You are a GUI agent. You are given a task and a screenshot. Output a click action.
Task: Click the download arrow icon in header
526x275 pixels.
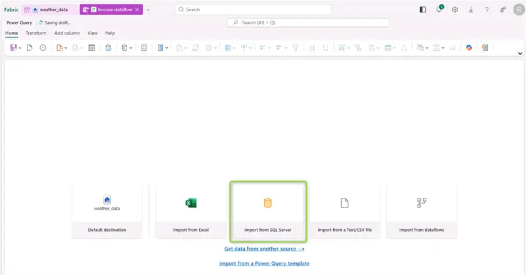tap(471, 9)
